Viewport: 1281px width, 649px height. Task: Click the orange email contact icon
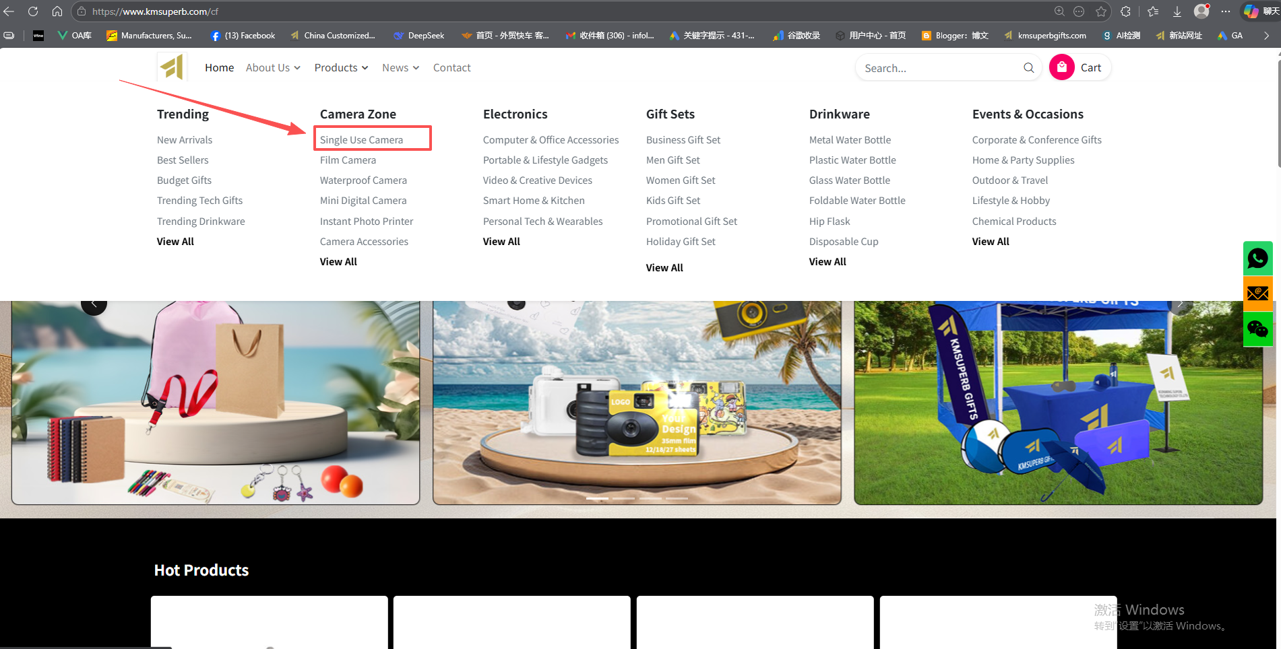(1257, 294)
